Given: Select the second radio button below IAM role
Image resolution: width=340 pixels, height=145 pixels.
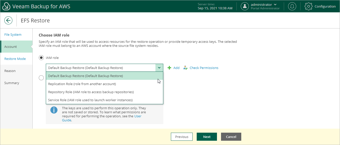Looking at the screenshot, I should (x=41, y=78).
